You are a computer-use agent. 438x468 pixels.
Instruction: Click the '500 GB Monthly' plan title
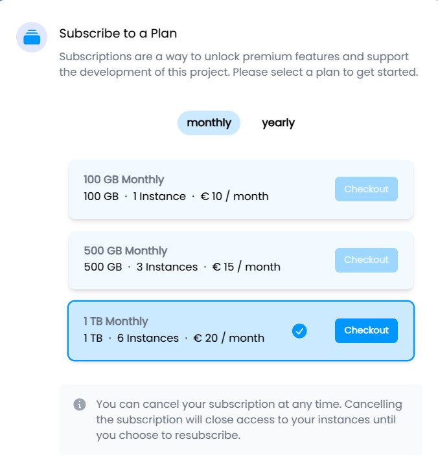tap(126, 251)
